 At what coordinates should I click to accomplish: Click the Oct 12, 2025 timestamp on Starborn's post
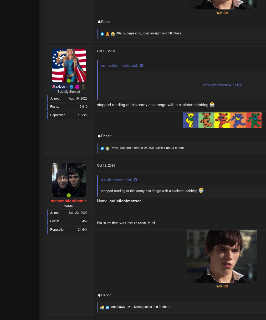click(106, 51)
